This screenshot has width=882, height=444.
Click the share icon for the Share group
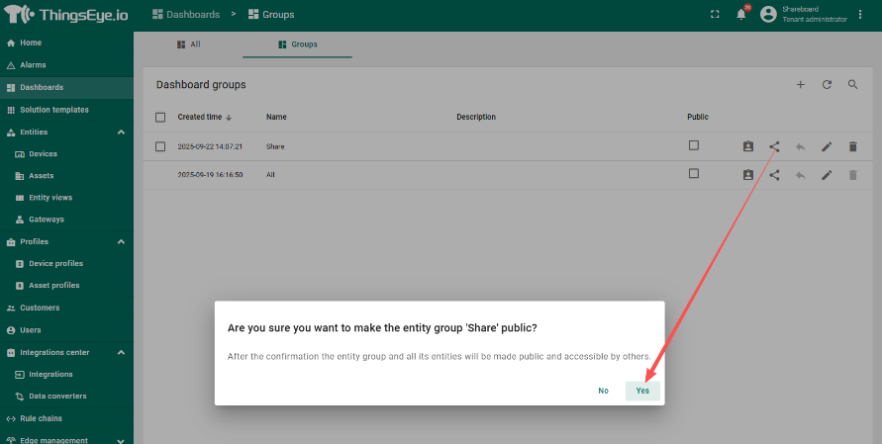coord(774,146)
